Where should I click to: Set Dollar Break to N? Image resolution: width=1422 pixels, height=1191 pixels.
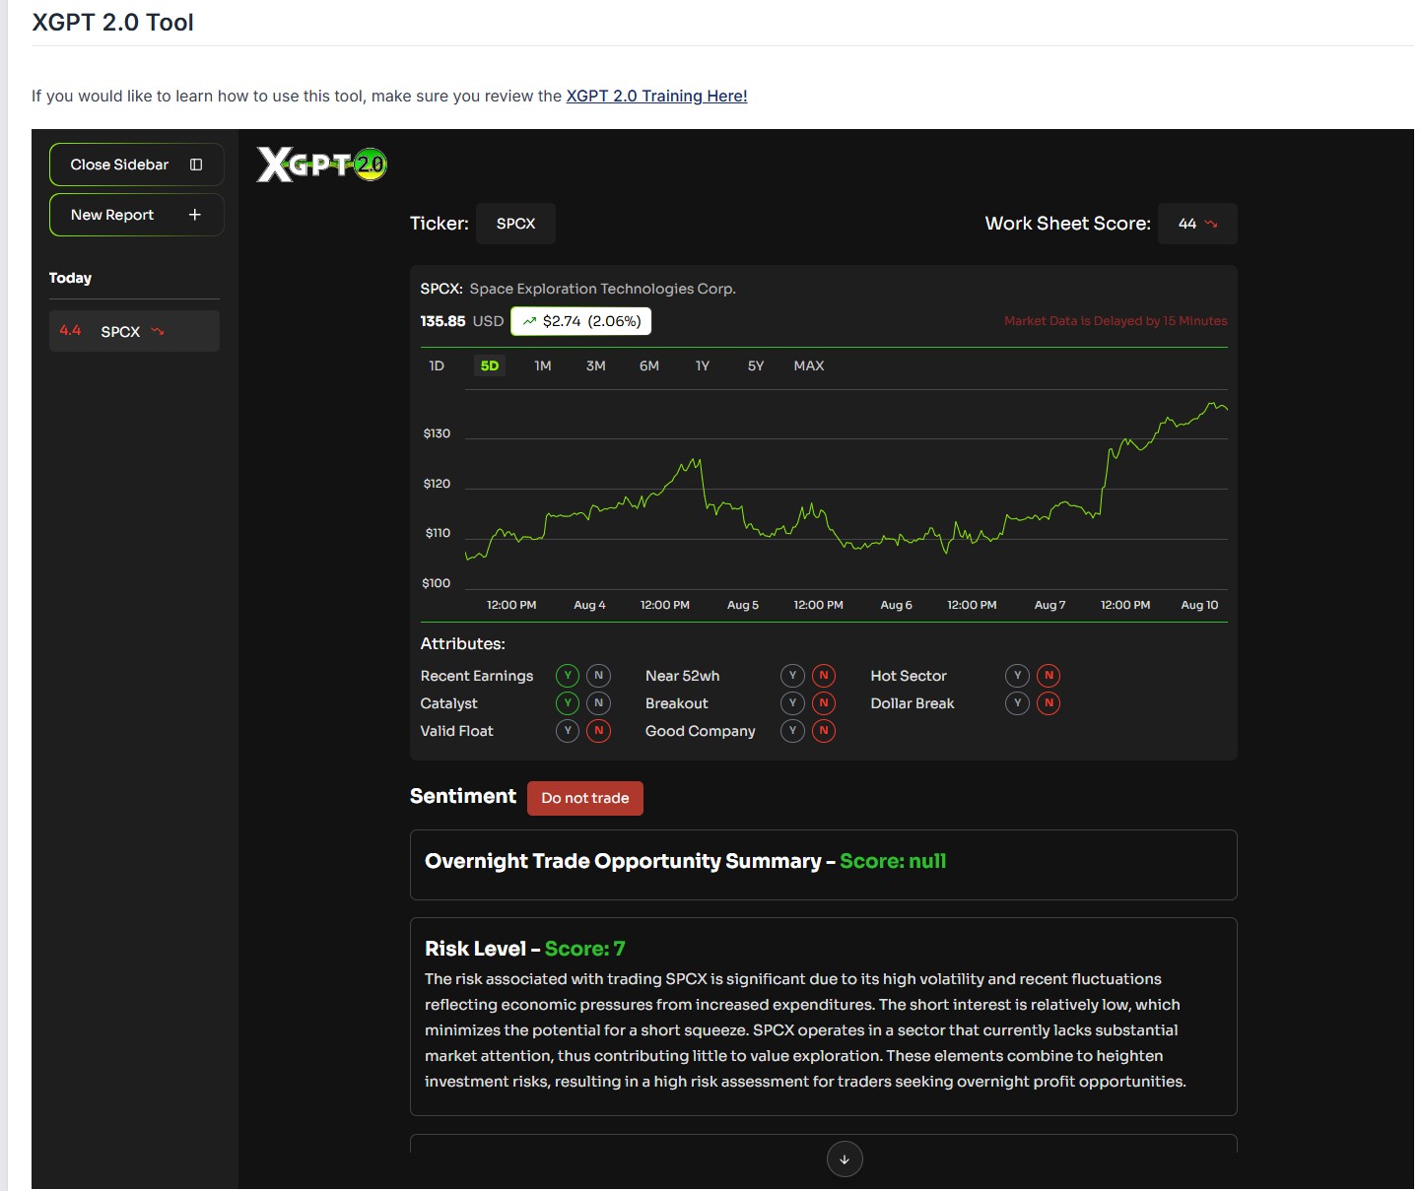point(1049,703)
